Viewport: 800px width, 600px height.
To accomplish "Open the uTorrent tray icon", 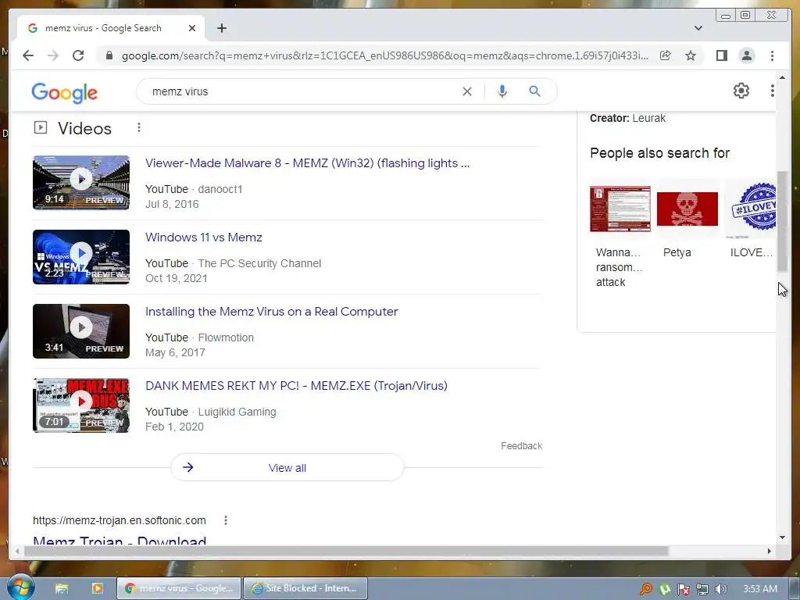I will pos(665,589).
